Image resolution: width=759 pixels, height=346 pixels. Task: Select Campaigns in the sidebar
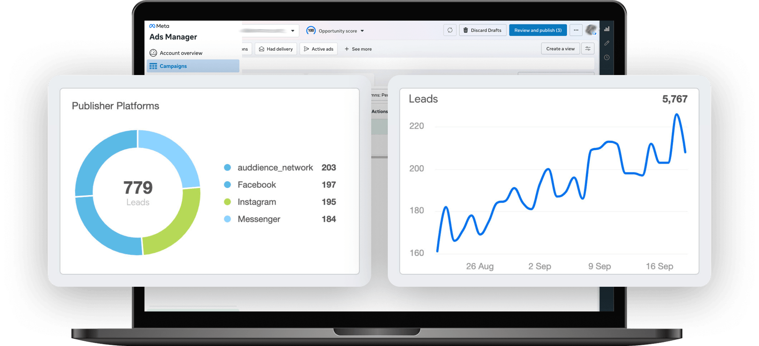click(193, 66)
